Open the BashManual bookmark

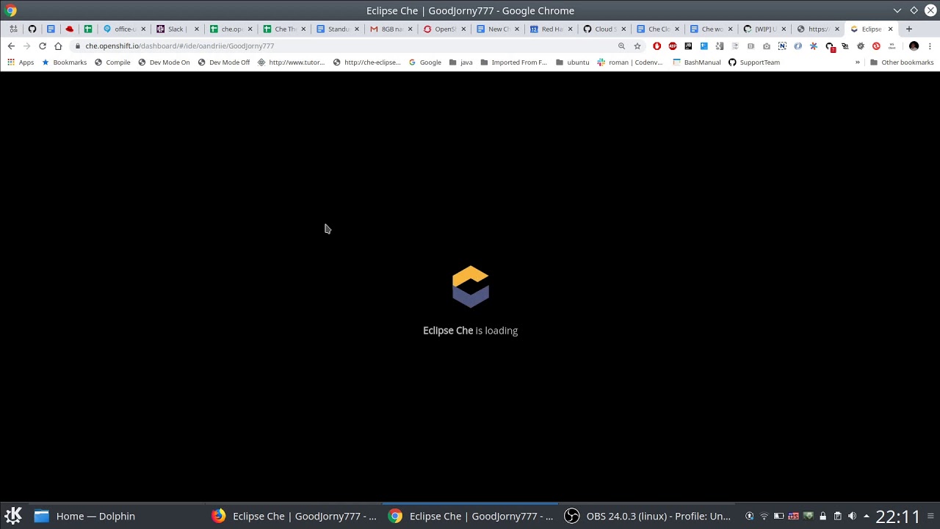(697, 62)
